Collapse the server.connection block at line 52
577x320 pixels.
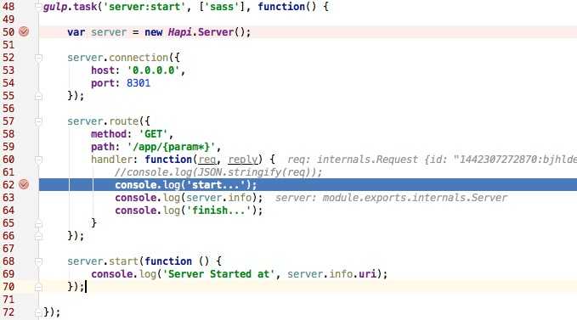tap(38, 58)
